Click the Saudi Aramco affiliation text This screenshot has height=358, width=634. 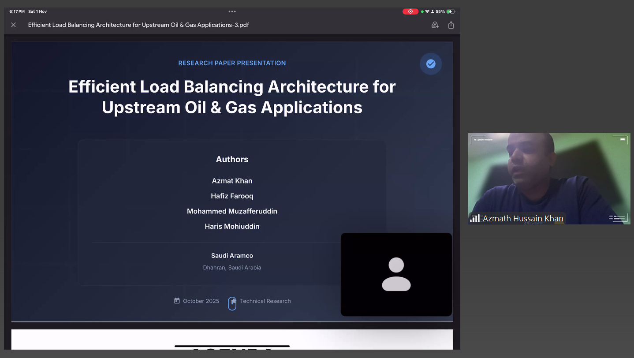point(232,256)
